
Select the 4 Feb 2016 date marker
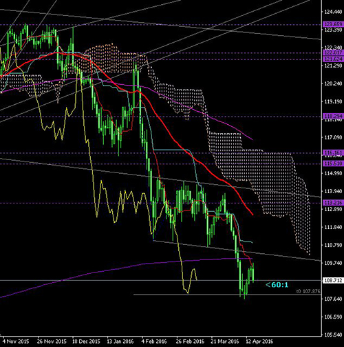[154, 341]
